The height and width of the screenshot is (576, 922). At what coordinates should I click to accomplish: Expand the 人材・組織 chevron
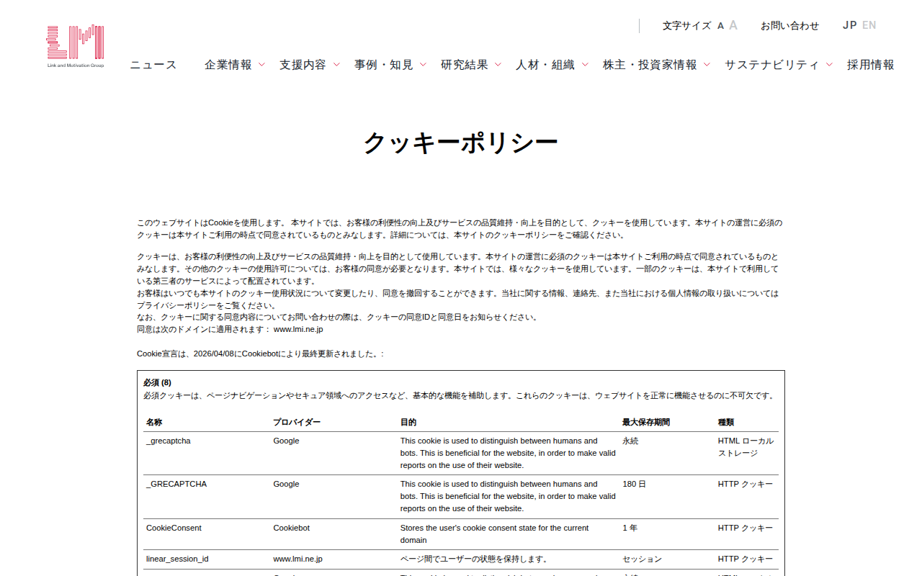(x=584, y=65)
